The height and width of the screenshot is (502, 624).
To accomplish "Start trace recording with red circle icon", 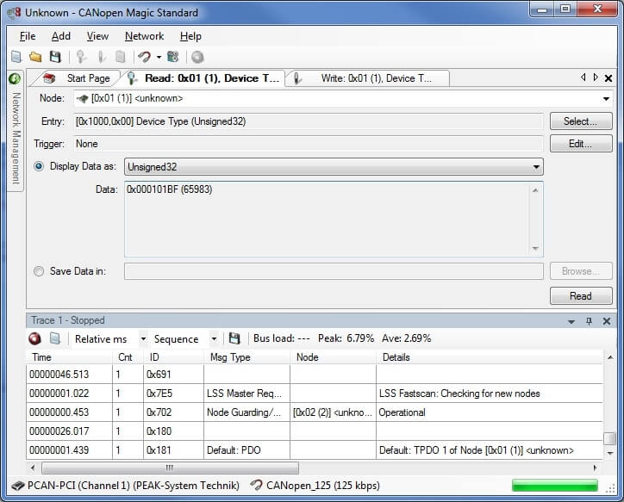I will 35,338.
